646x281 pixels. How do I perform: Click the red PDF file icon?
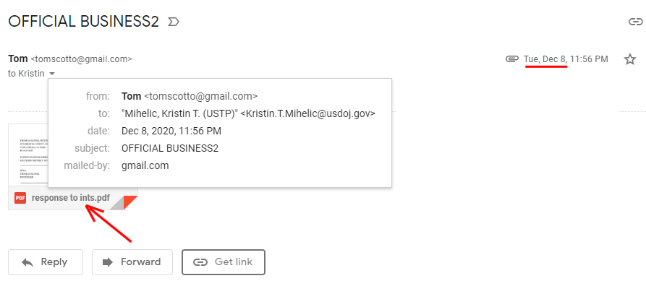coord(20,198)
